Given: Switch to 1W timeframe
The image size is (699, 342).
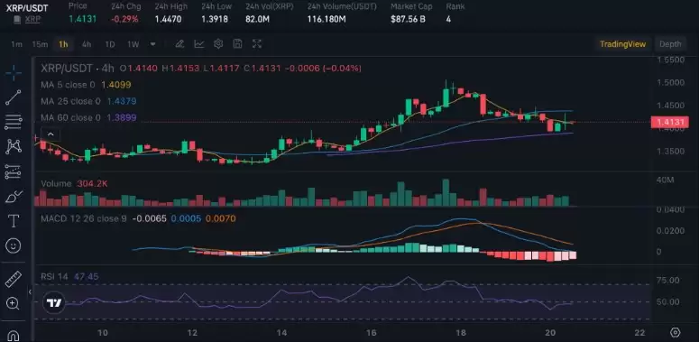Looking at the screenshot, I should 133,44.
